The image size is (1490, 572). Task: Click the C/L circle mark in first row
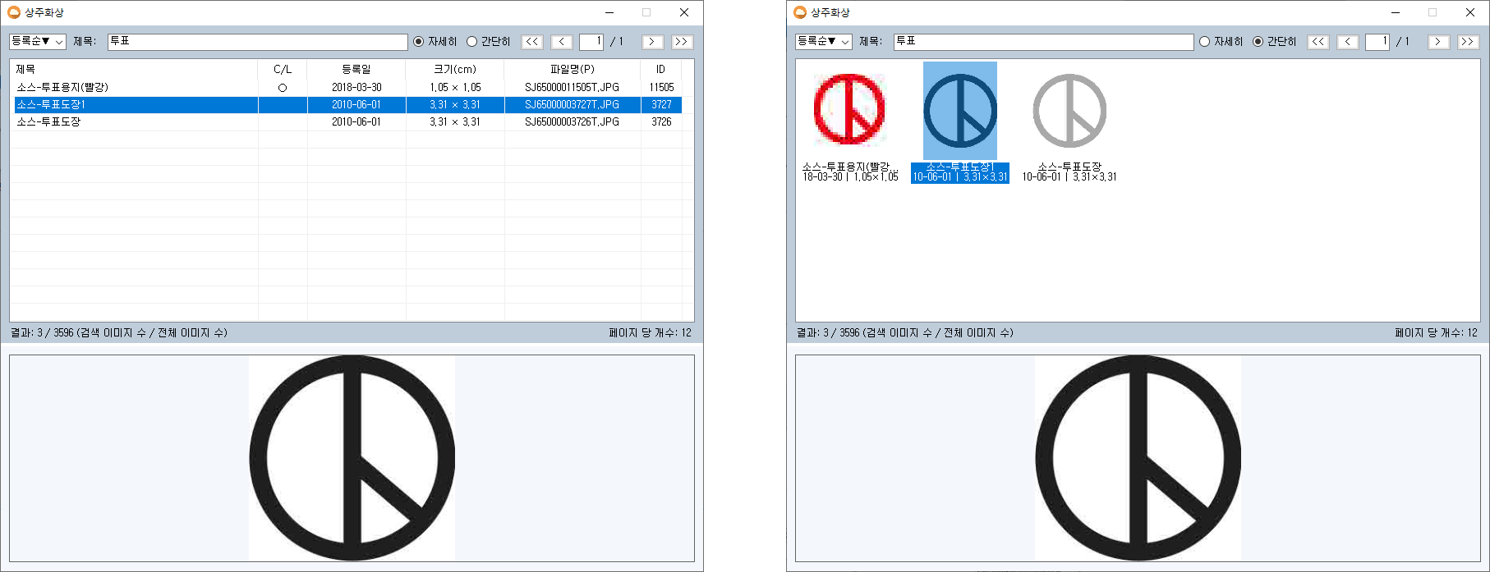[x=283, y=88]
